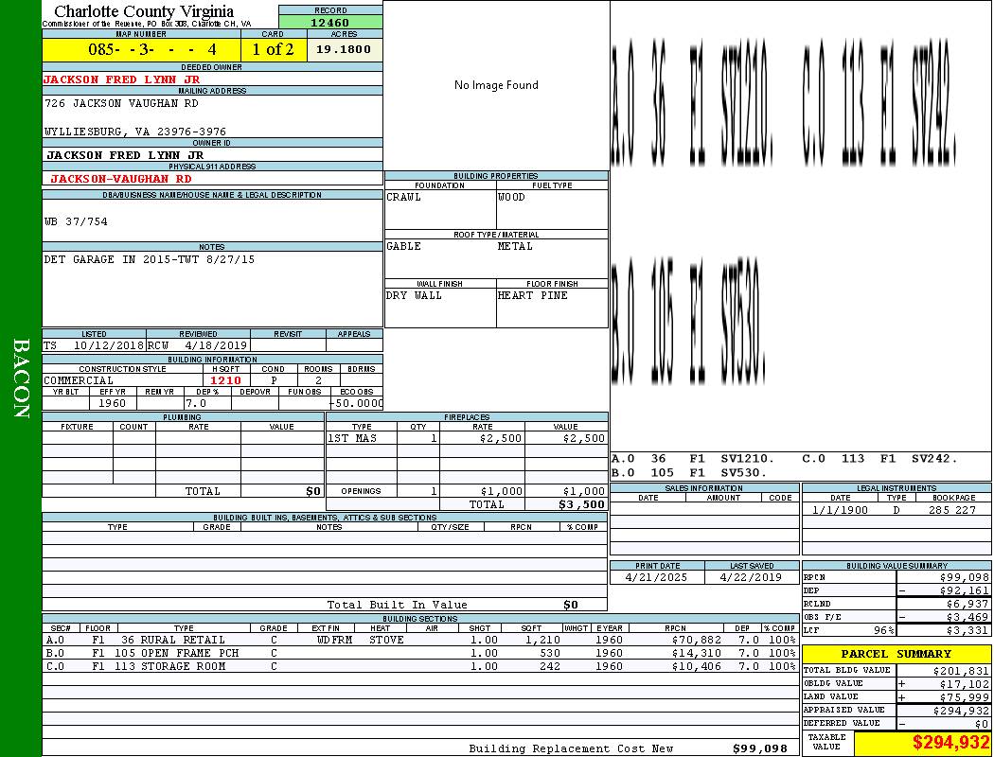Click fuel type value WOOD
Screen dimensions: 994x757
[x=511, y=197]
